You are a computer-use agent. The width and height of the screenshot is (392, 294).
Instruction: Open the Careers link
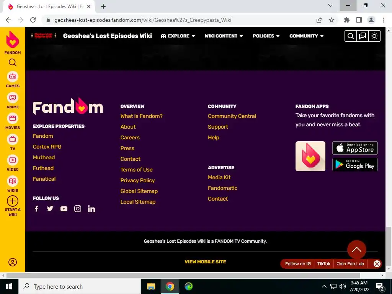130,137
